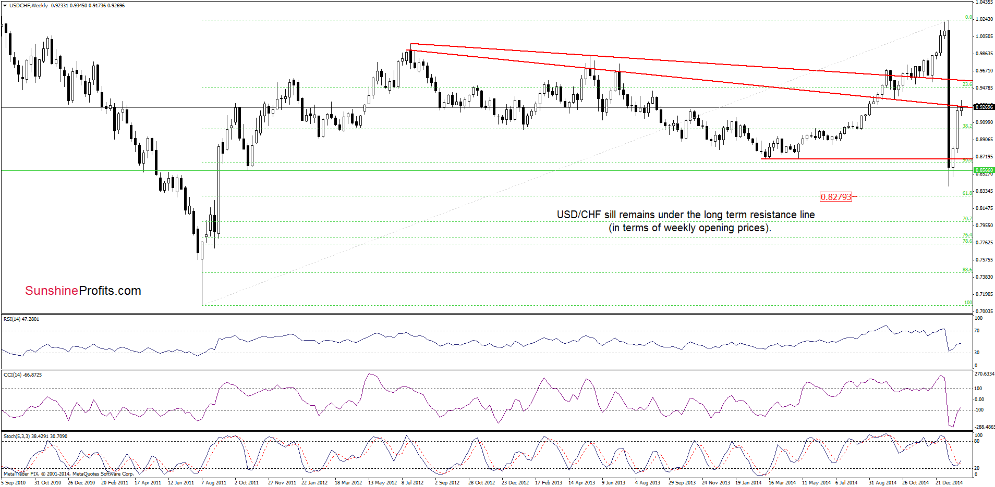The width and height of the screenshot is (995, 487).
Task: Click the 0.83345 price axis label
Action: click(985, 191)
